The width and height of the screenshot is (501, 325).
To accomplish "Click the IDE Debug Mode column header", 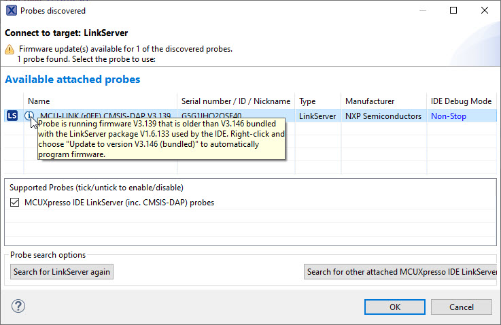I will point(461,101).
